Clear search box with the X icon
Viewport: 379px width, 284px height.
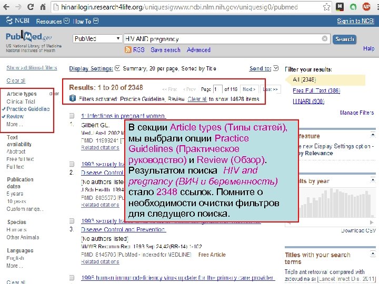pos(325,38)
